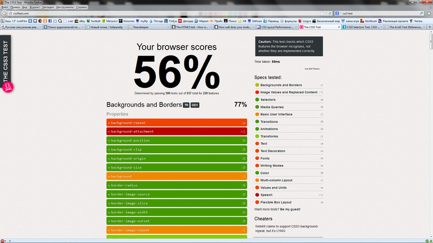The image size is (433, 243).
Task: Open the Металіст bookmark
Action: pyautogui.click(x=110, y=21)
